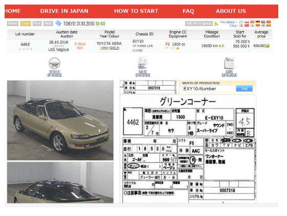Click the Average price column header
287x216 pixels.
point(261,34)
